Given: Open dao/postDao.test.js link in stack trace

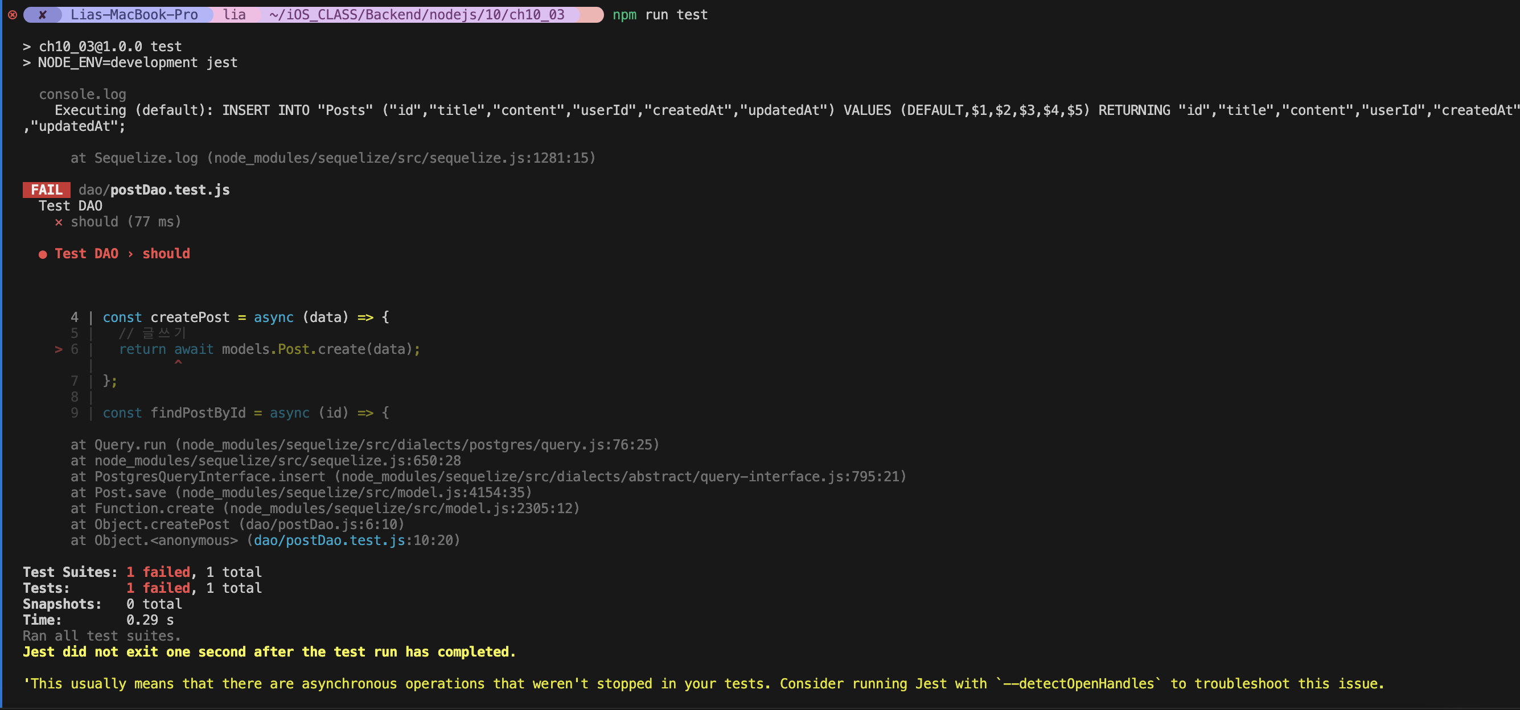Looking at the screenshot, I should (329, 541).
